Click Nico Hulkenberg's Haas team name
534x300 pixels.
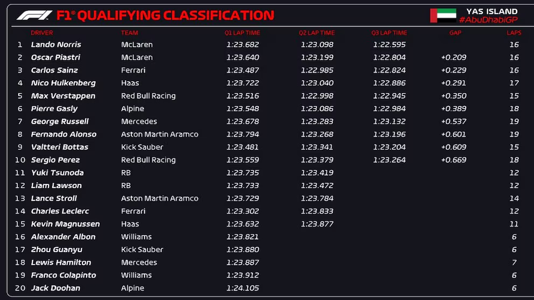[130, 83]
